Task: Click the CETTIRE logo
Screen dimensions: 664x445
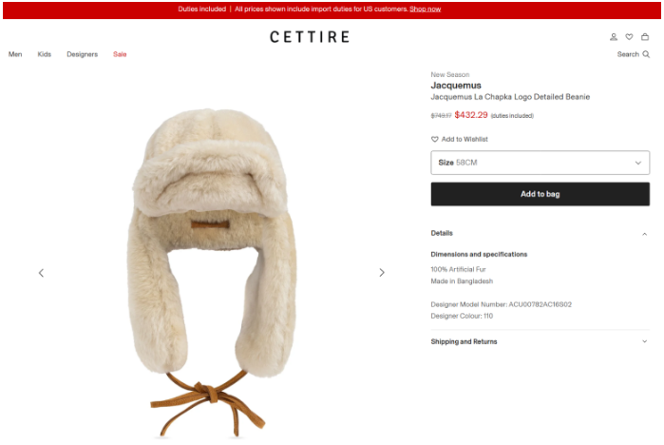Action: 310,37
